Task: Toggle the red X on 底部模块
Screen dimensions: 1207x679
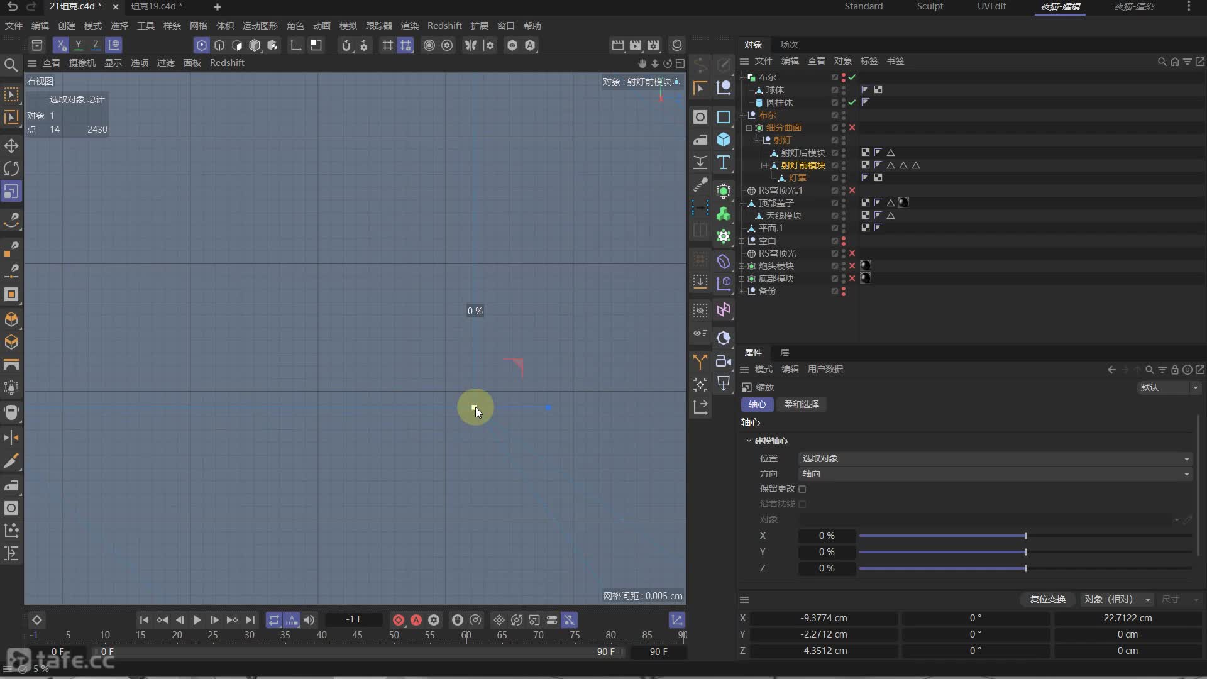Action: tap(852, 279)
